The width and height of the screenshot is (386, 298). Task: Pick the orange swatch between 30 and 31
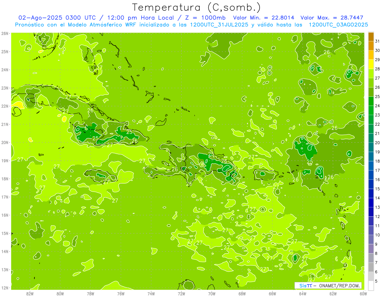371,46
